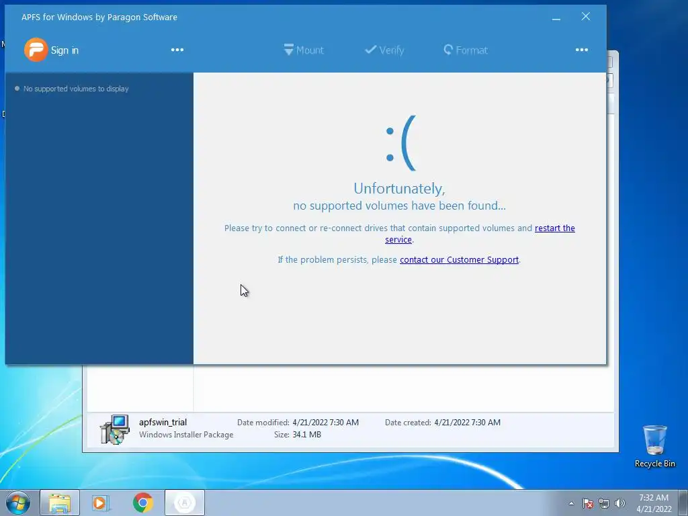
Task: Click Date created value 4/21/2022 7:30 AM
Action: [x=468, y=422]
